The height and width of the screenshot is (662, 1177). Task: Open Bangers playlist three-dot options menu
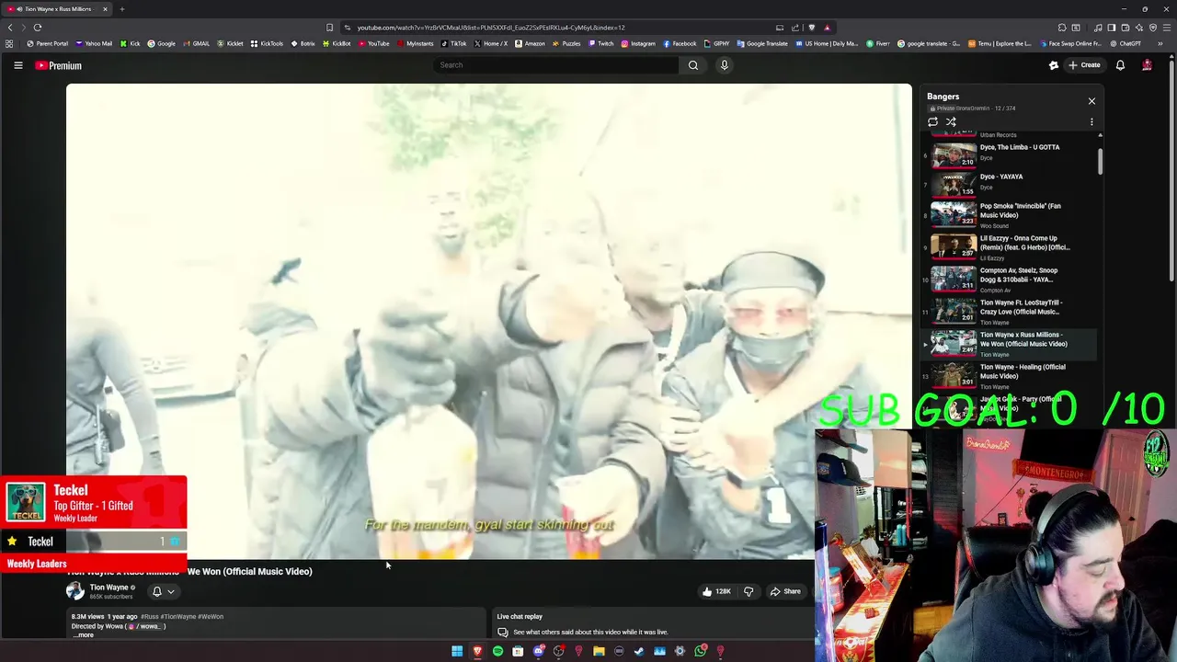click(1091, 121)
